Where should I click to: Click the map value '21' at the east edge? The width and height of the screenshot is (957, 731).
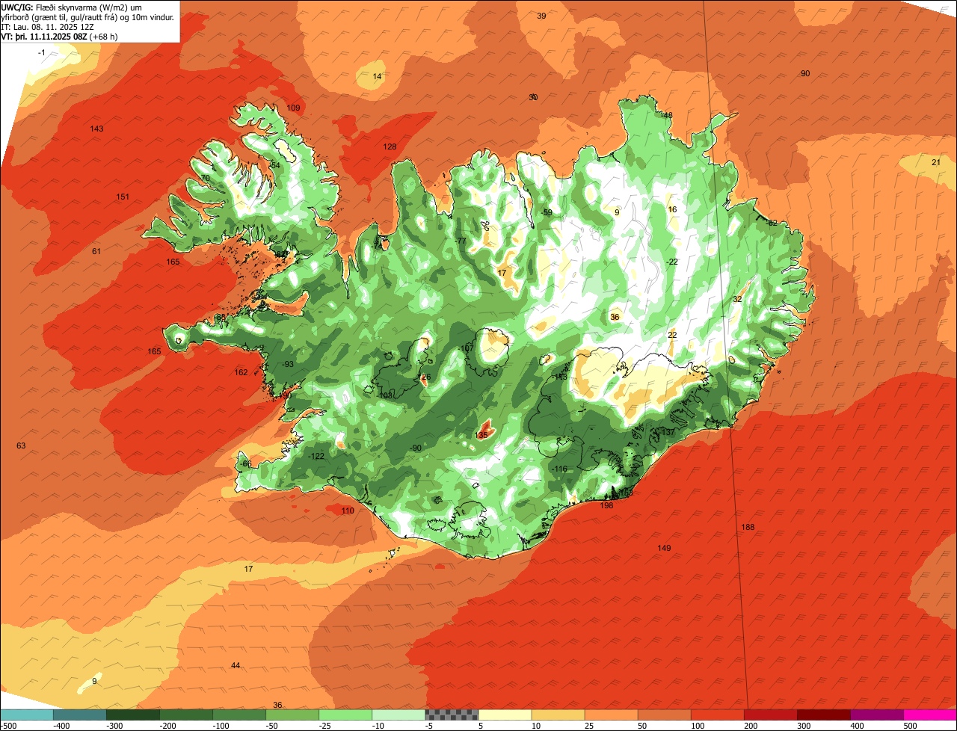pos(936,163)
